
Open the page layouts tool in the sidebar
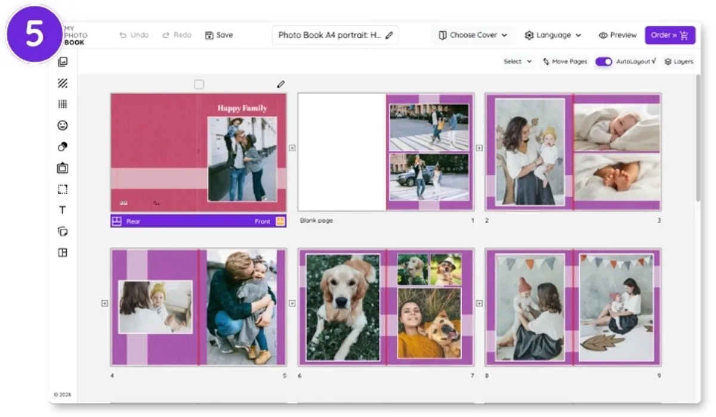coord(63,253)
